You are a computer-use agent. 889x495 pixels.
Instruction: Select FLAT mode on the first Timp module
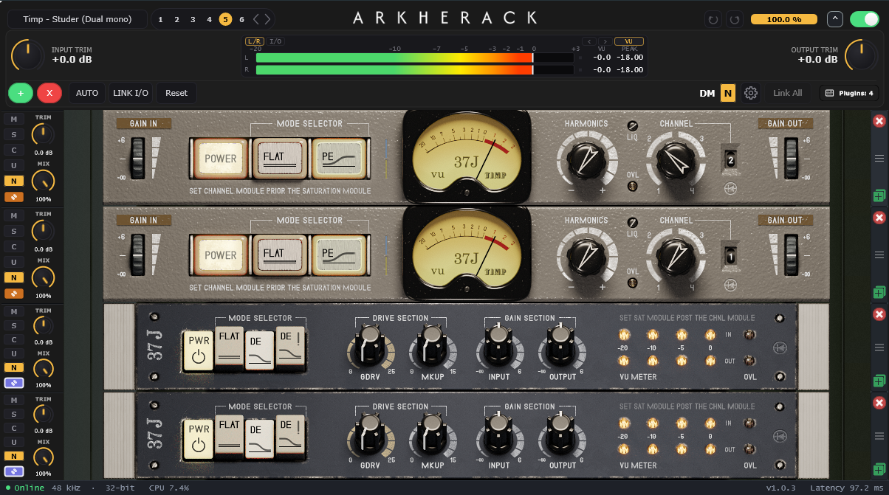click(279, 158)
